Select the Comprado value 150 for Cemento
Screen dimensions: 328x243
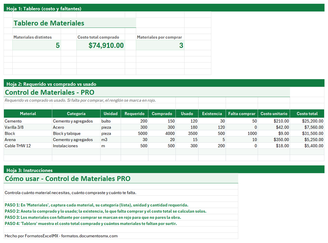click(x=162, y=121)
